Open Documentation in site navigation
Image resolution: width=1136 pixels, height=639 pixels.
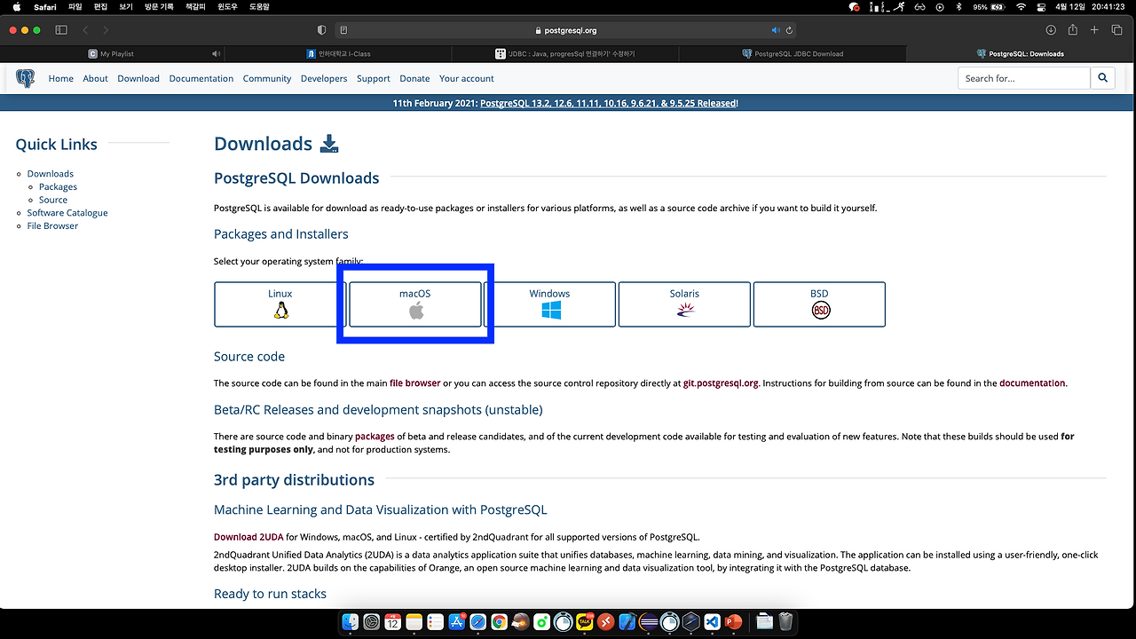201,78
